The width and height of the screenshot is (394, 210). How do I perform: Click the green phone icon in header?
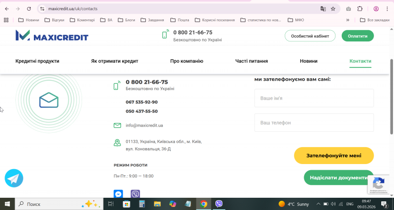[165, 34]
